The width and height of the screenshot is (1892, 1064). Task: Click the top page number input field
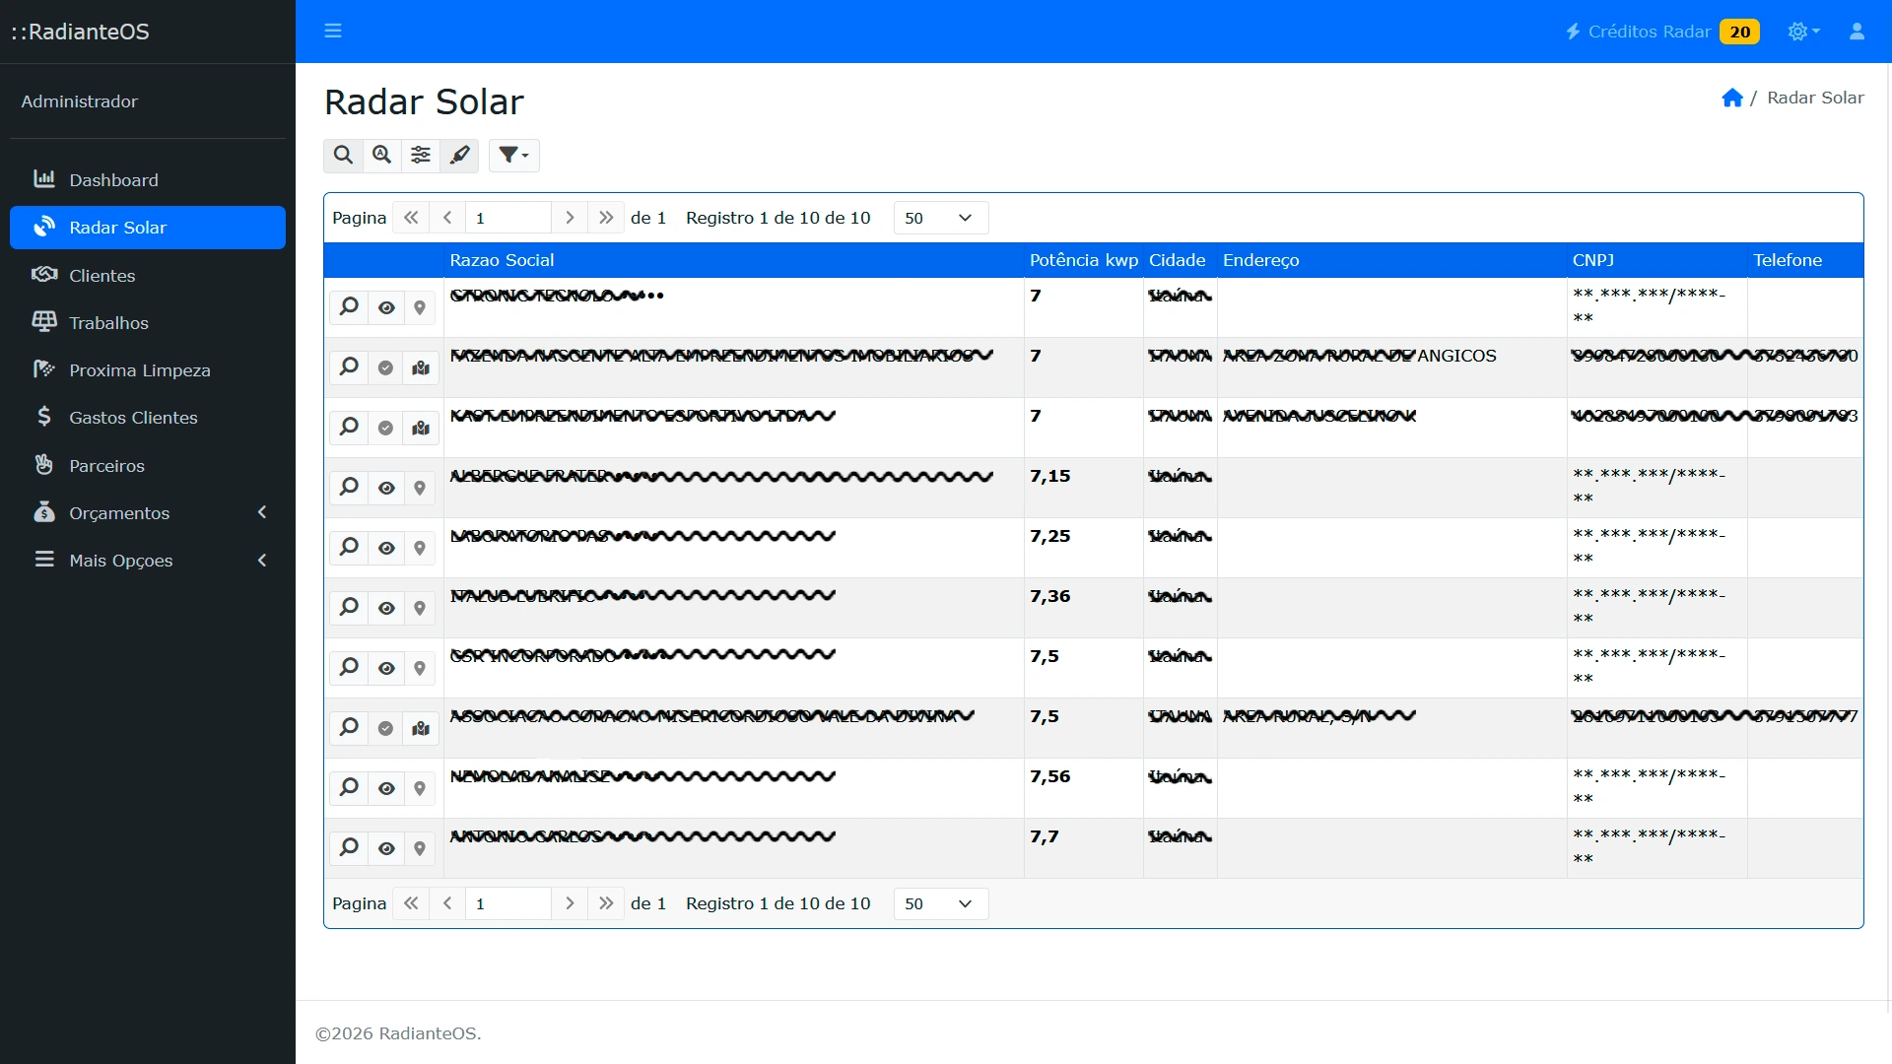click(x=507, y=218)
